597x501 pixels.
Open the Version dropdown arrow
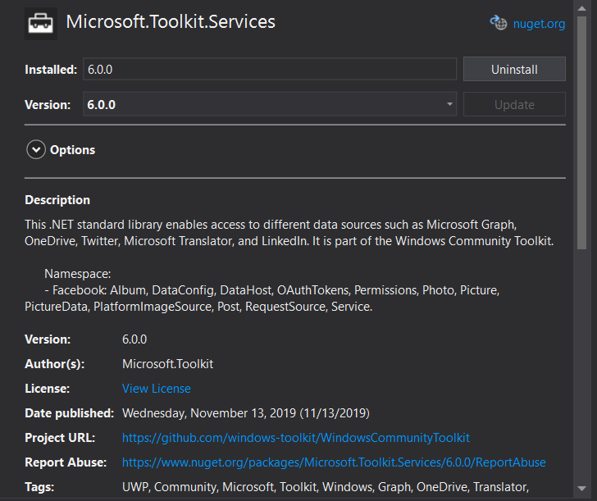pos(450,105)
